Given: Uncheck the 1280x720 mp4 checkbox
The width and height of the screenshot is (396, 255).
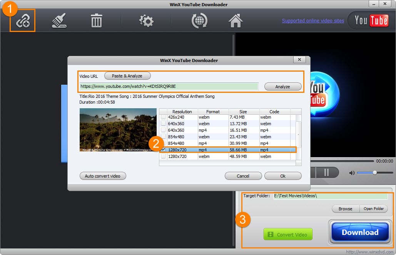Looking at the screenshot, I should (x=164, y=149).
